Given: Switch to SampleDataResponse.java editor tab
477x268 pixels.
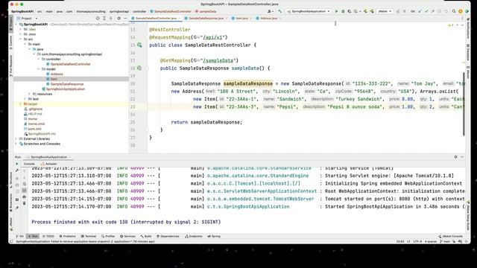Looking at the screenshot, I should (206, 18).
